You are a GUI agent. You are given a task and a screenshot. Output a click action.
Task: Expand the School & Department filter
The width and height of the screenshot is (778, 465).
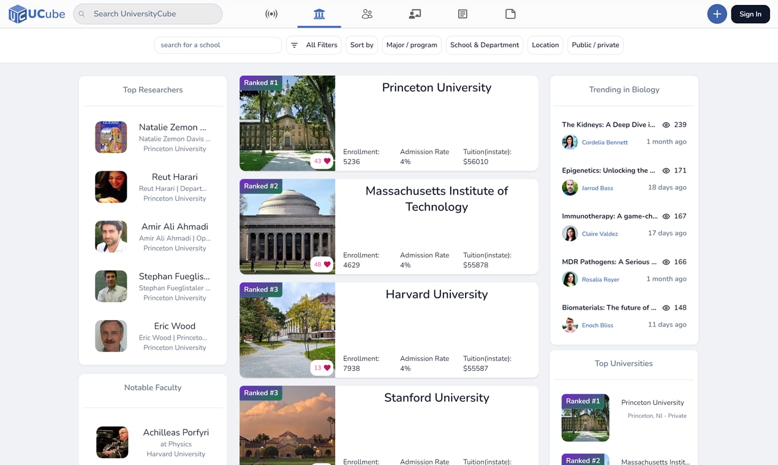(485, 45)
